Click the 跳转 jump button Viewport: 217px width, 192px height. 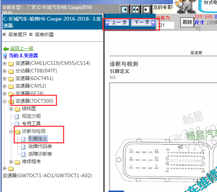[x=187, y=22]
